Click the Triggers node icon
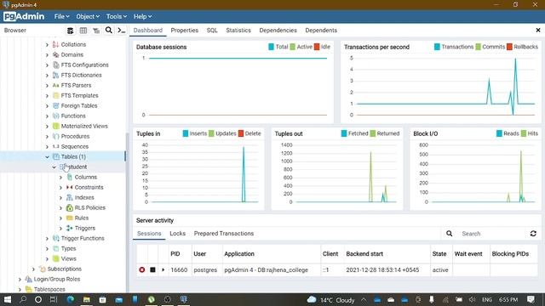The image size is (545, 306). (x=70, y=228)
